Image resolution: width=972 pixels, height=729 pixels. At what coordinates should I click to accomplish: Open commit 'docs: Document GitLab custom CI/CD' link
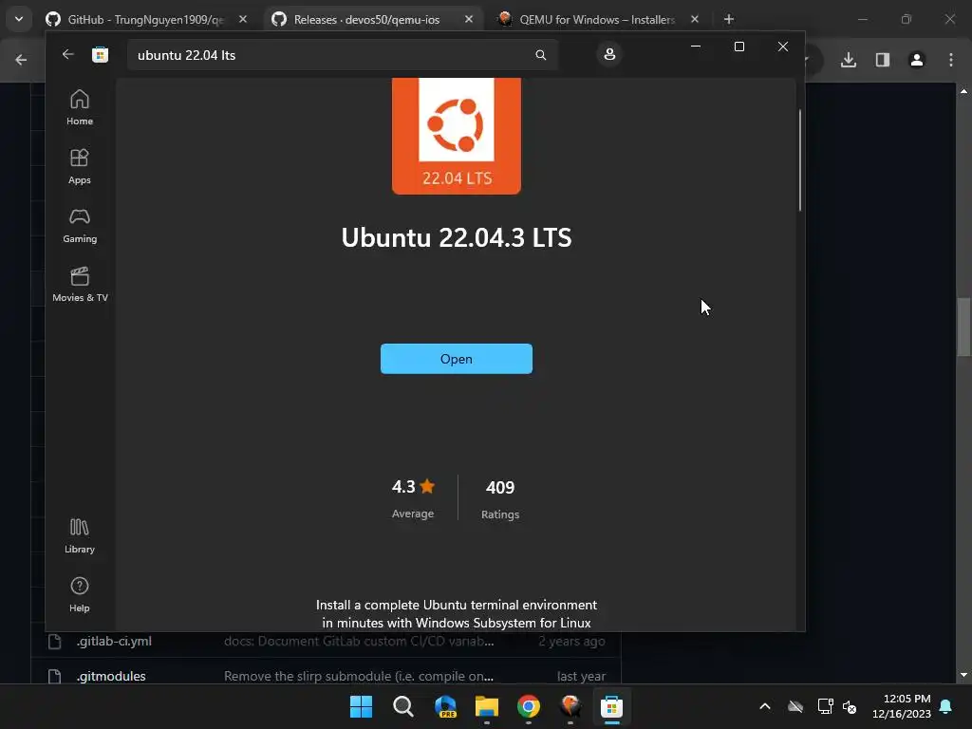(x=359, y=641)
